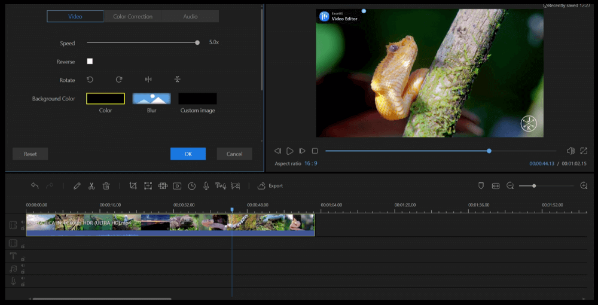Image resolution: width=598 pixels, height=305 pixels.
Task: Click the Speed slider track
Action: click(x=142, y=42)
